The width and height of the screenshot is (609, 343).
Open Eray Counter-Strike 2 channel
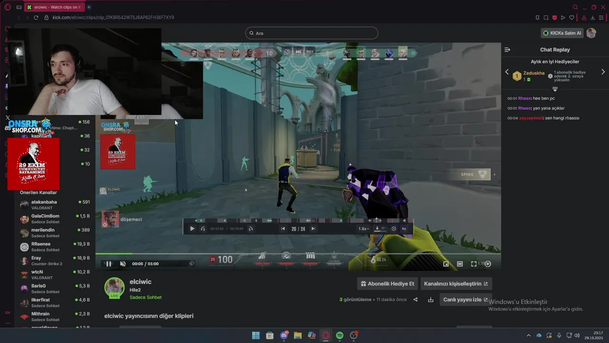(55, 261)
